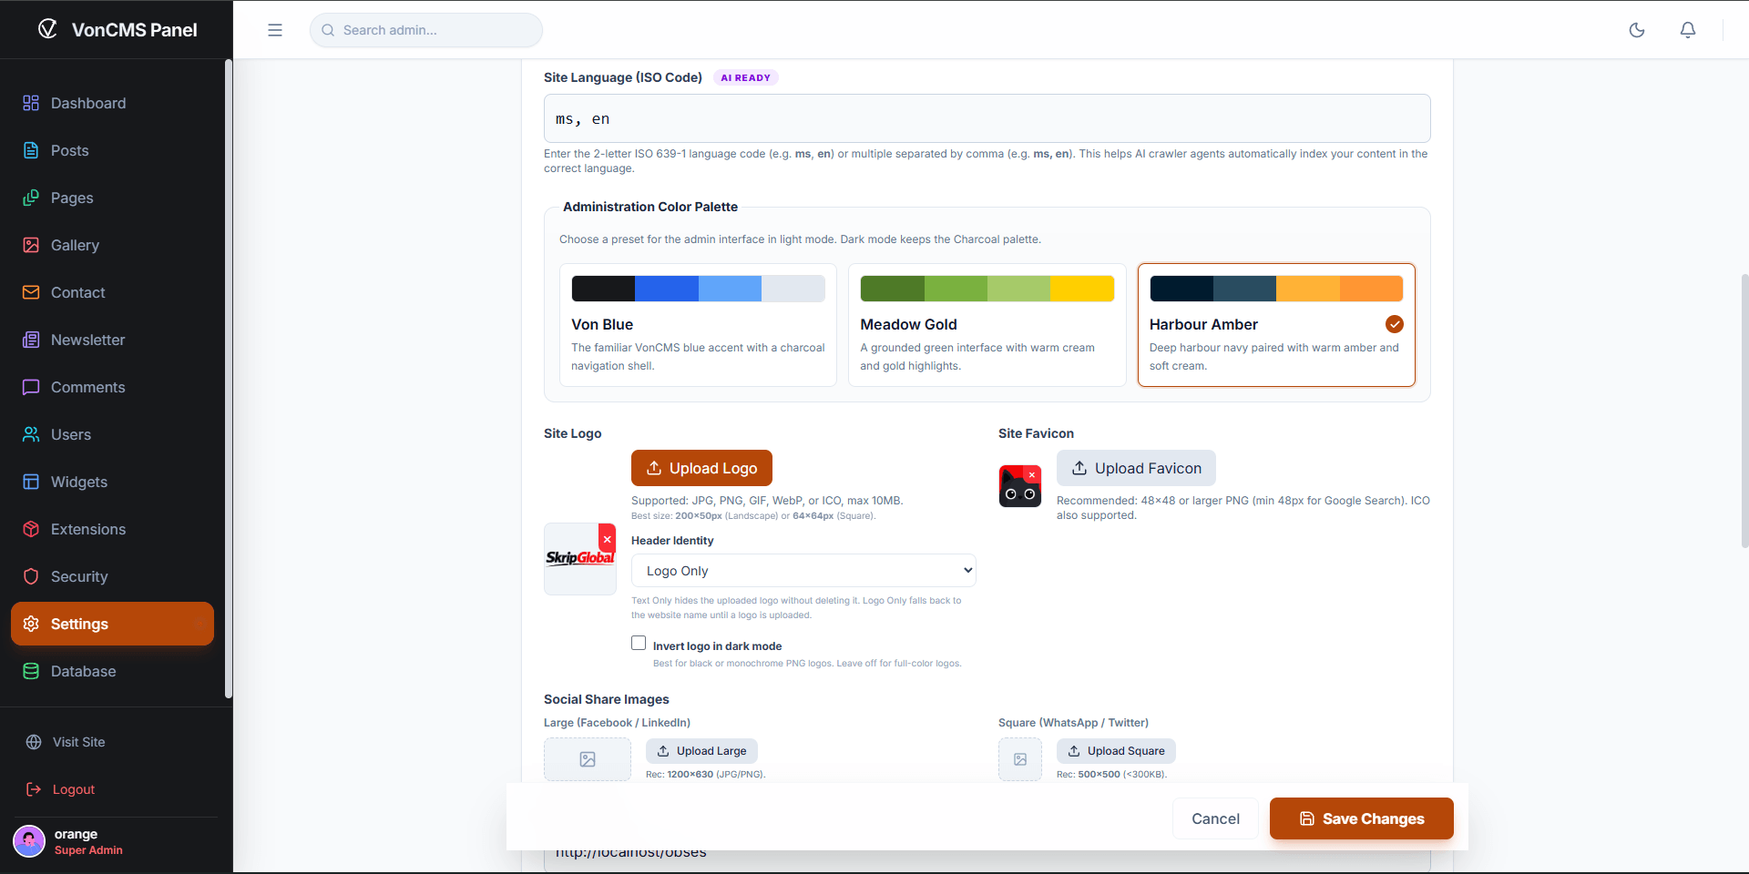Screen dimensions: 1749x874
Task: Click the Upload Large button
Action: (701, 751)
